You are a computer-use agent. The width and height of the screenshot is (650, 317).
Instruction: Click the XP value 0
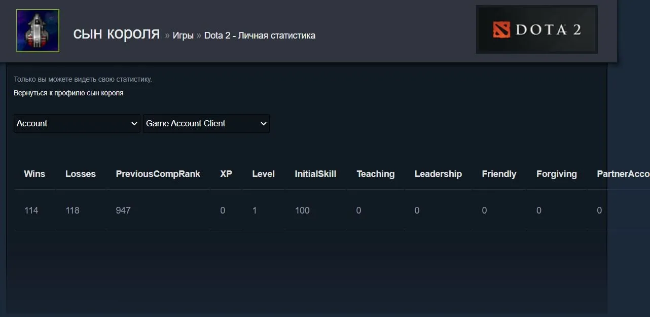(223, 210)
